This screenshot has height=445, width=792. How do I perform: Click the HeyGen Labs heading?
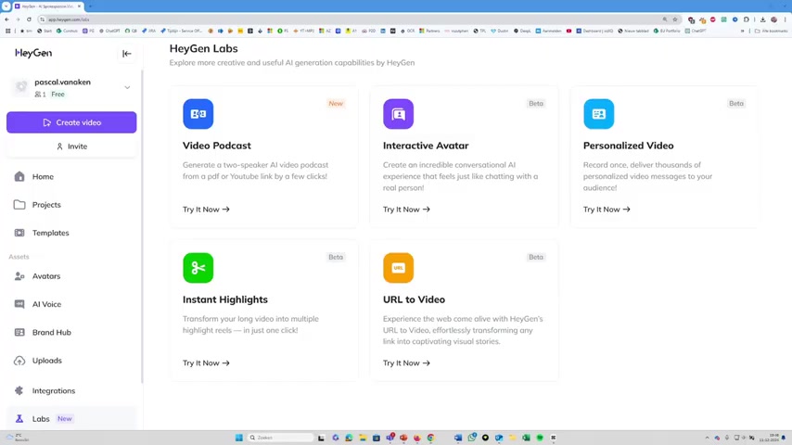tap(203, 48)
